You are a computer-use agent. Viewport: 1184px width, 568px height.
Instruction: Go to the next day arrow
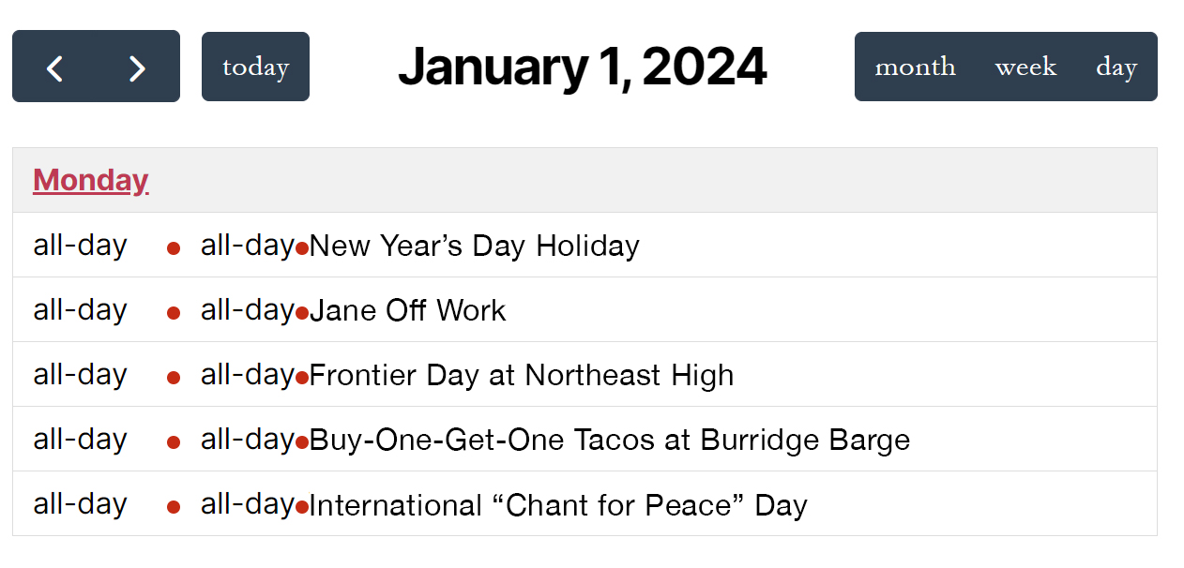tap(137, 67)
